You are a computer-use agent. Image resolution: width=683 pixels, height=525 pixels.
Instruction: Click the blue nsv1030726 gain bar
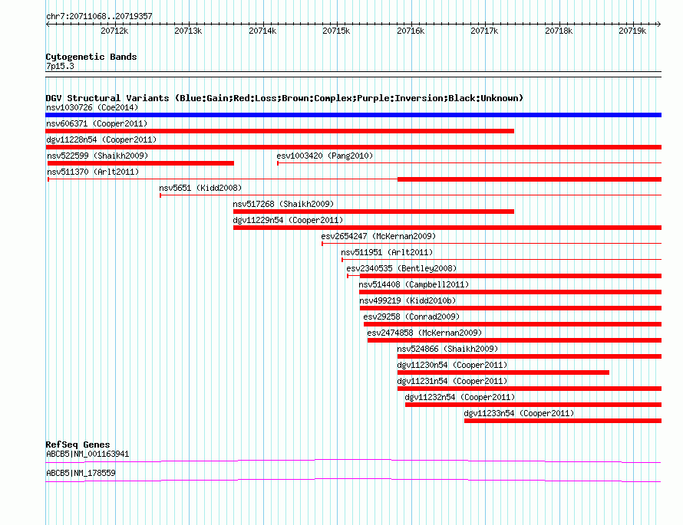(x=353, y=115)
